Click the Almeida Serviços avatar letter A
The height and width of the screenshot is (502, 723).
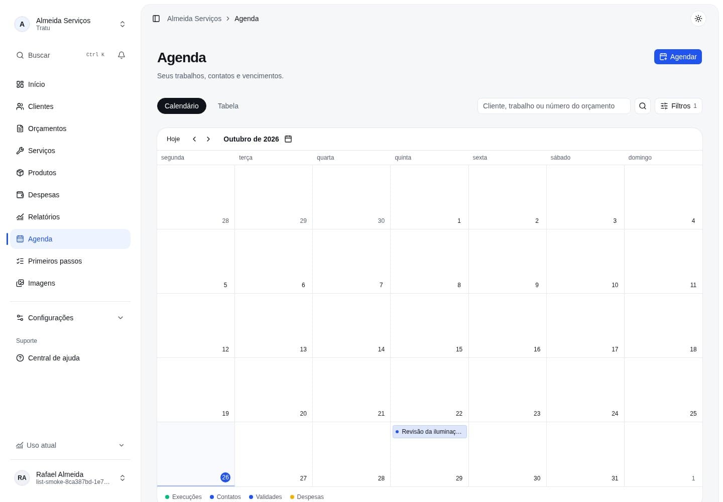tap(22, 24)
